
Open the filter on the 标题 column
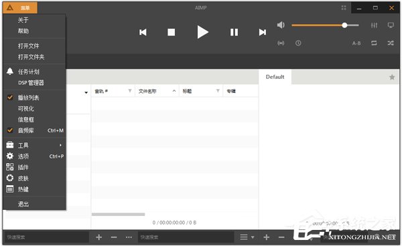click(218, 91)
